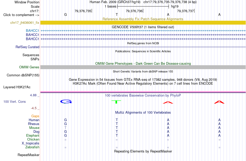Screen dimensions: 246x161
Task: Click the Elephant species label
Action: tap(33, 135)
